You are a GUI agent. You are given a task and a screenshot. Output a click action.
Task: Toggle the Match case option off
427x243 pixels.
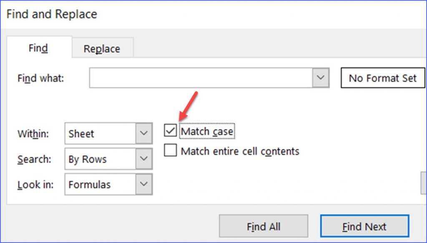(x=170, y=131)
